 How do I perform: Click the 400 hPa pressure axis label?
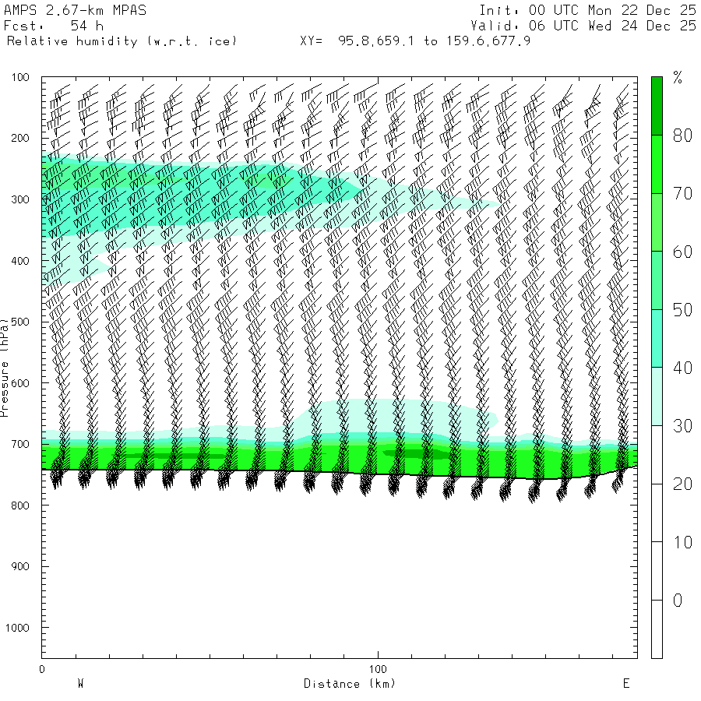tap(20, 261)
